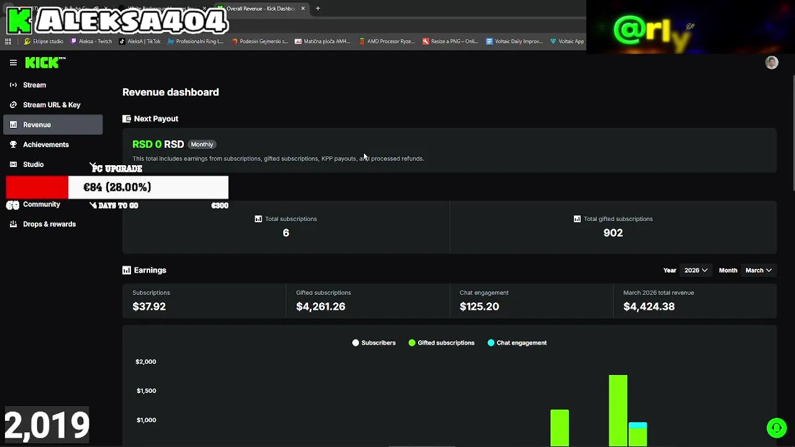Viewport: 795px width, 447px height.
Task: Click the Gifted subscriptions $4,261.26 card
Action: click(368, 300)
